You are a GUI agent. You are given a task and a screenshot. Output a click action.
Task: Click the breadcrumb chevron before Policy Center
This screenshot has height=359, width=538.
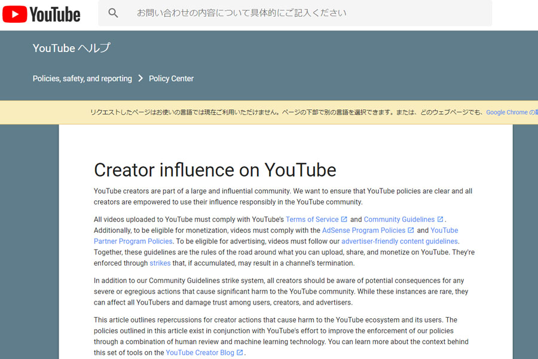click(140, 78)
